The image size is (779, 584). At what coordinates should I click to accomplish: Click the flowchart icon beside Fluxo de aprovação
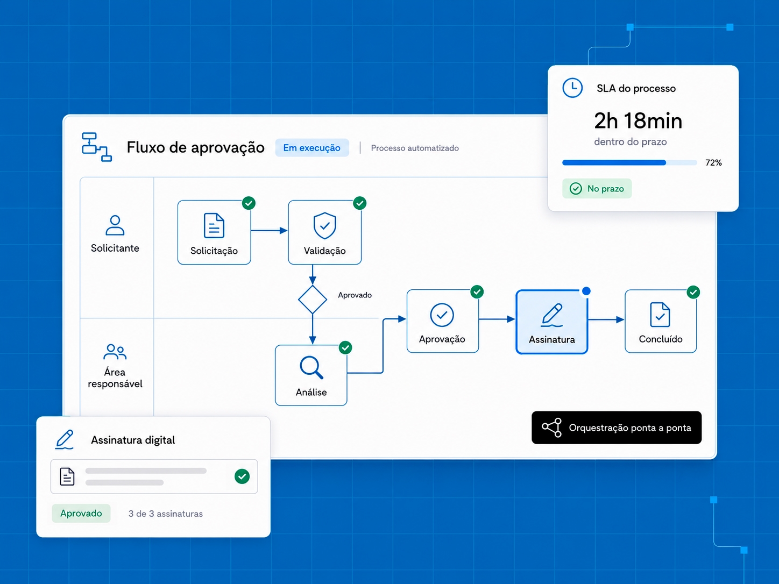[x=97, y=147]
